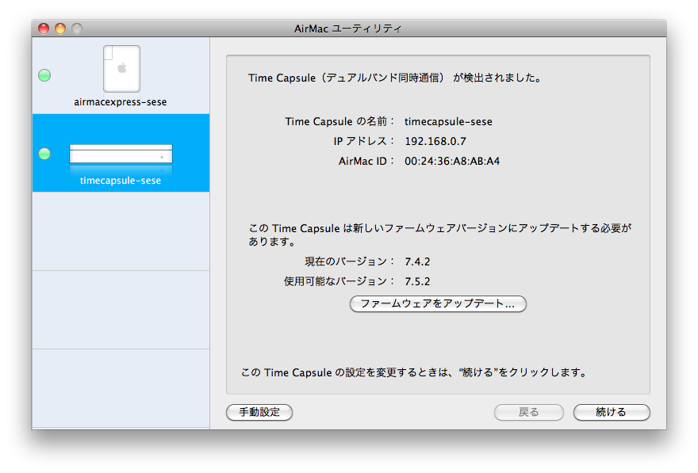Viewport: 698px width, 473px height.
Task: Click the firmware update required message
Action: [x=439, y=235]
